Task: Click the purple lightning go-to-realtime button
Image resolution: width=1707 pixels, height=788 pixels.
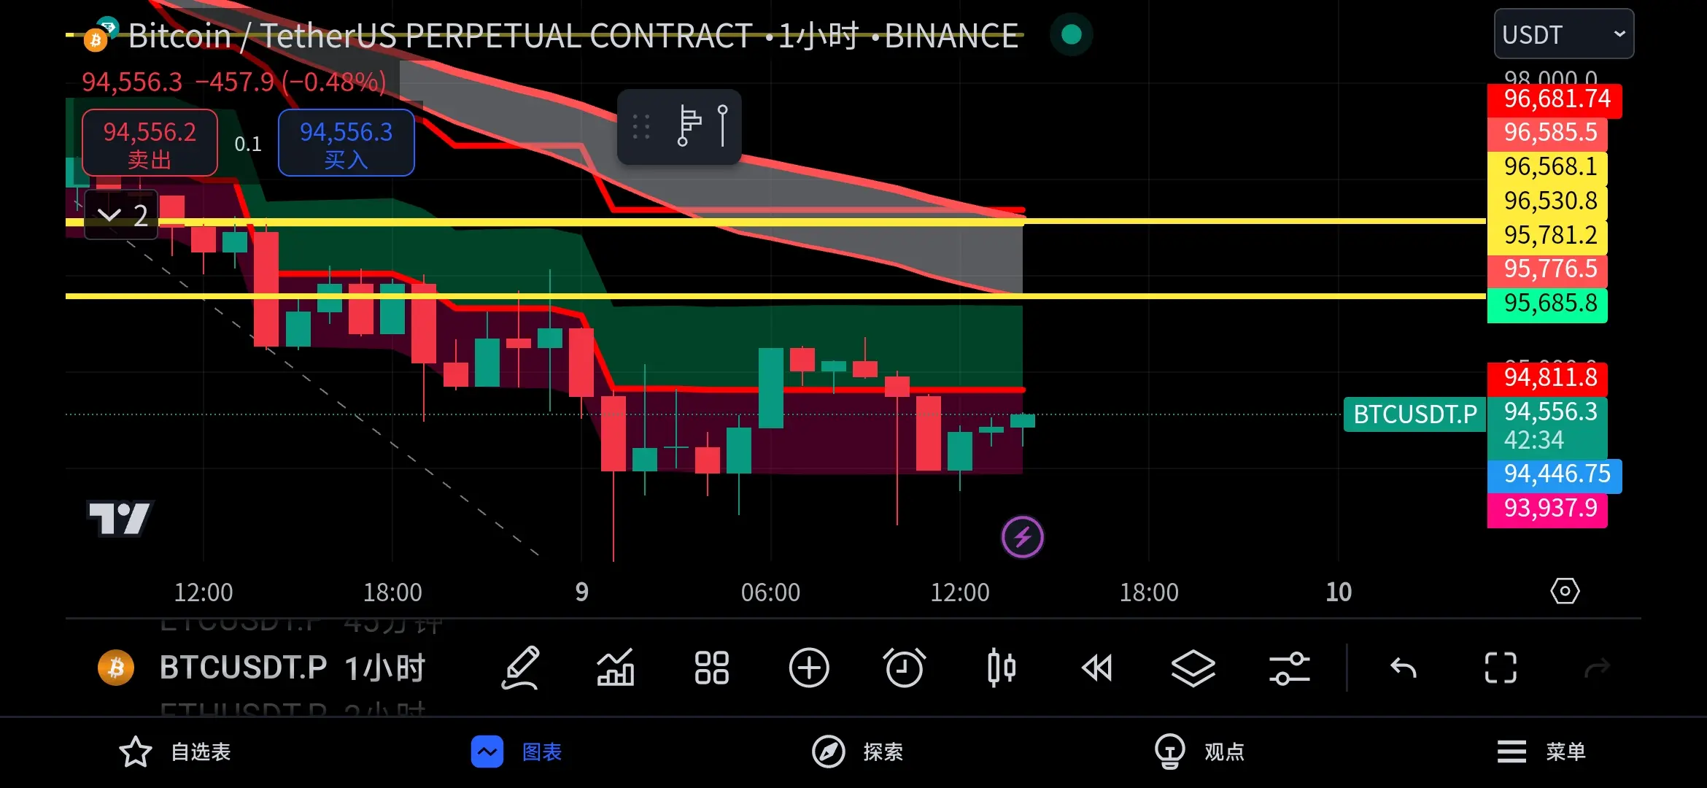Action: click(x=1022, y=538)
